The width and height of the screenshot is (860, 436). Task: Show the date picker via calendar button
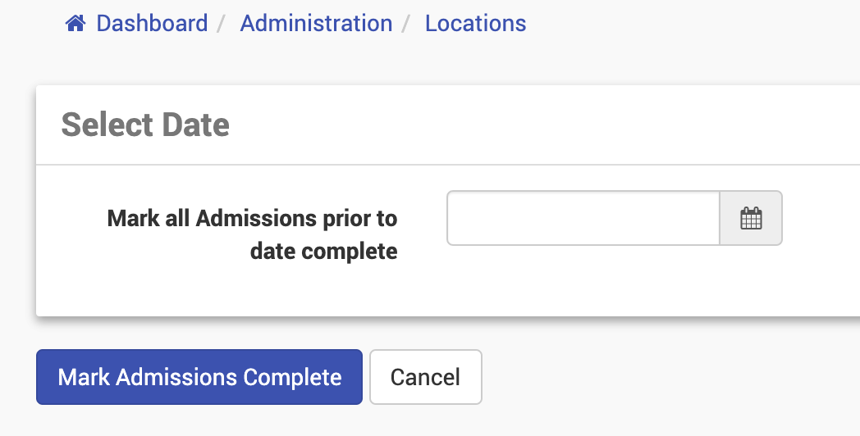point(751,218)
